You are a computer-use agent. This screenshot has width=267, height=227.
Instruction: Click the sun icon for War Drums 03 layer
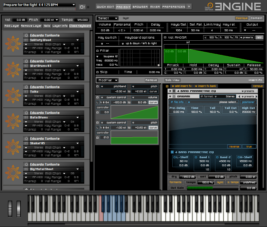click(13, 69)
